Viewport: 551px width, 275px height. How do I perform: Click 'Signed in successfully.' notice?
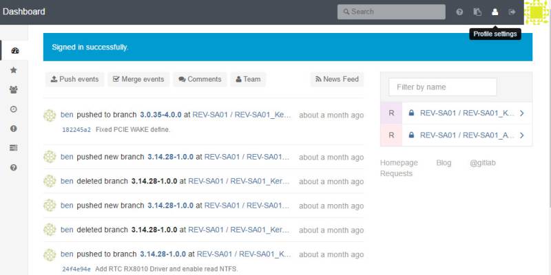[x=90, y=47]
